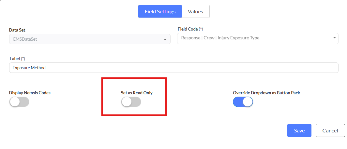Switch to the Field Settings tab
Viewport: 347px width, 149px height.
160,11
